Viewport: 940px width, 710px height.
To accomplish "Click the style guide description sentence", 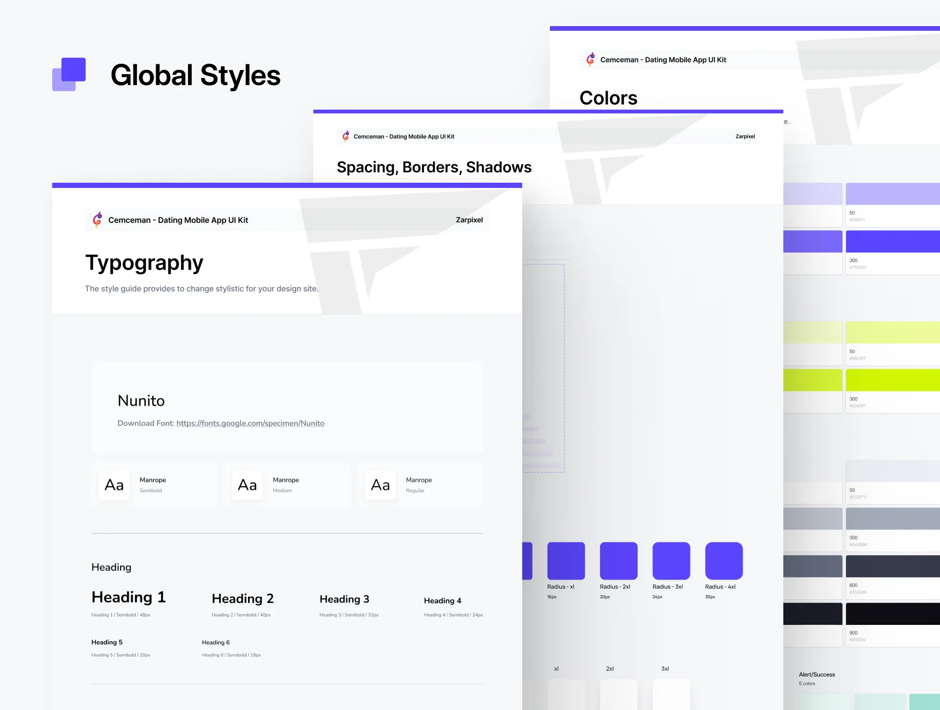I will [202, 289].
